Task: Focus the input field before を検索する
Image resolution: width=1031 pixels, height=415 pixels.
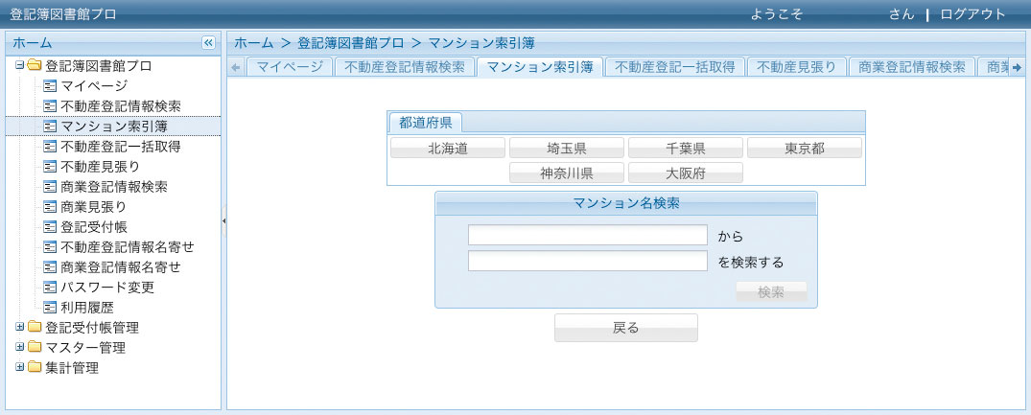Action: tap(588, 261)
